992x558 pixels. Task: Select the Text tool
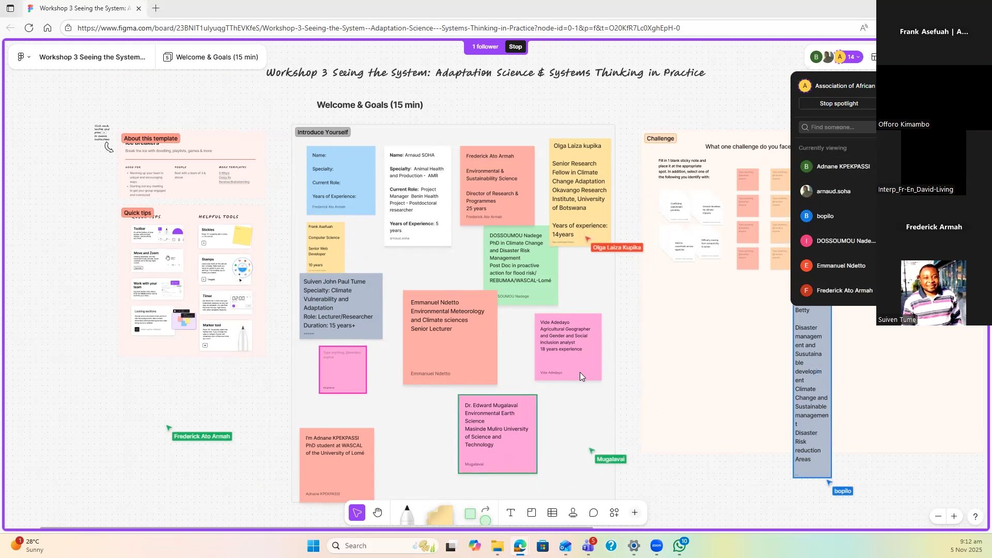point(510,513)
